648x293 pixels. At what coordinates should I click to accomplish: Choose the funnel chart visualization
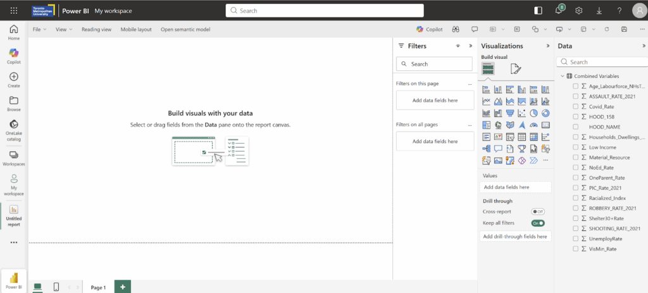510,113
